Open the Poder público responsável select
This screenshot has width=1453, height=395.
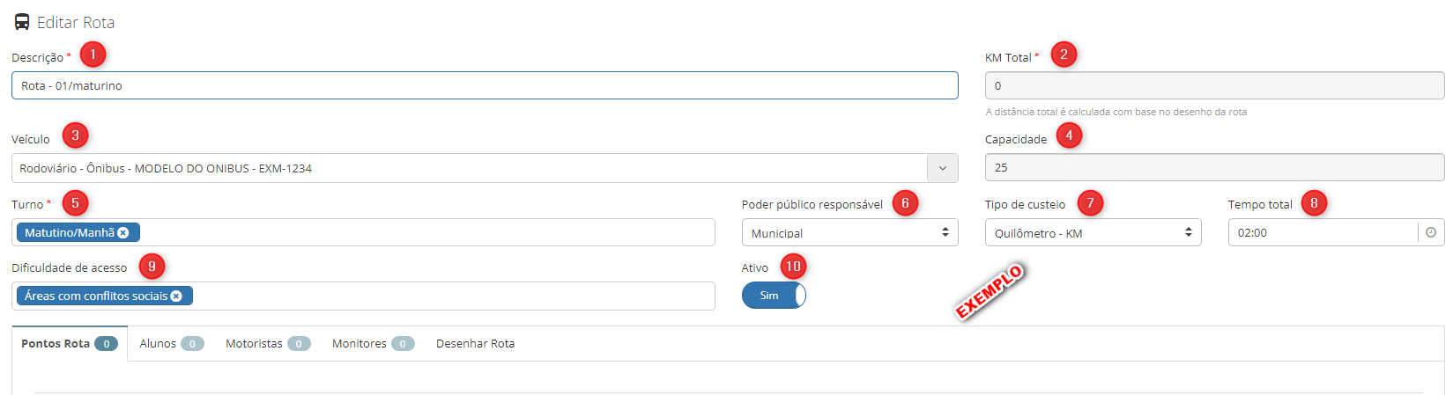(849, 232)
